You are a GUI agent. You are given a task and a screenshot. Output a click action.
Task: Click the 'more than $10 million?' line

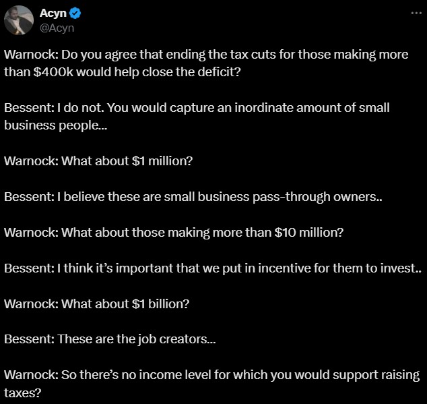(x=174, y=233)
